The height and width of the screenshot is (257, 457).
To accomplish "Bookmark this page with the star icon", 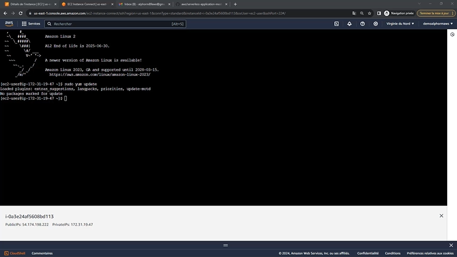I will (369, 13).
